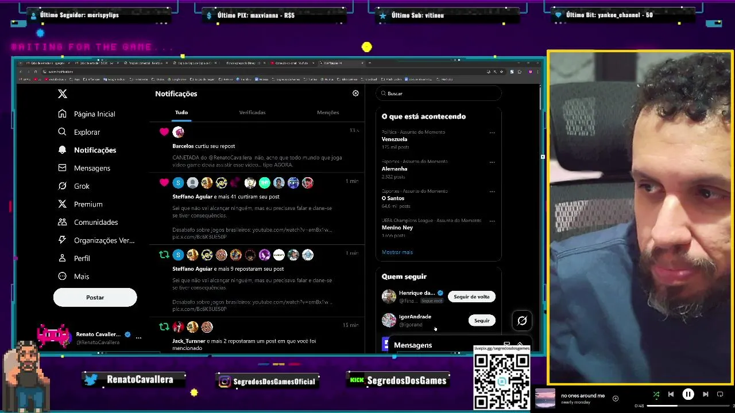Open account menu dots beside Renato Cavallera

(138, 338)
